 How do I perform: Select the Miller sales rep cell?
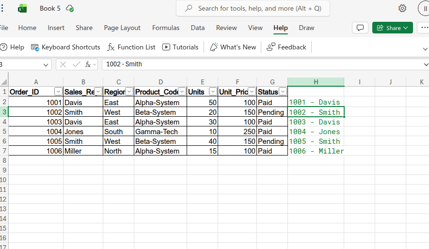(83, 151)
